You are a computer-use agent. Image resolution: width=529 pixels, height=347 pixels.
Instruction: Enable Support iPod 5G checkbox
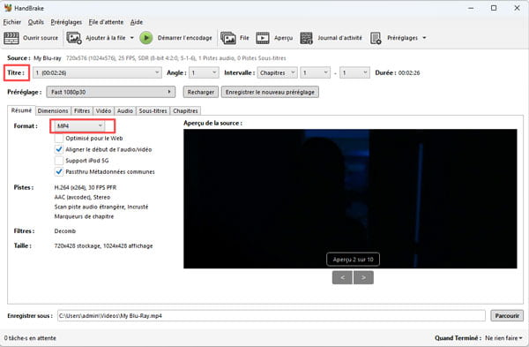coord(59,161)
